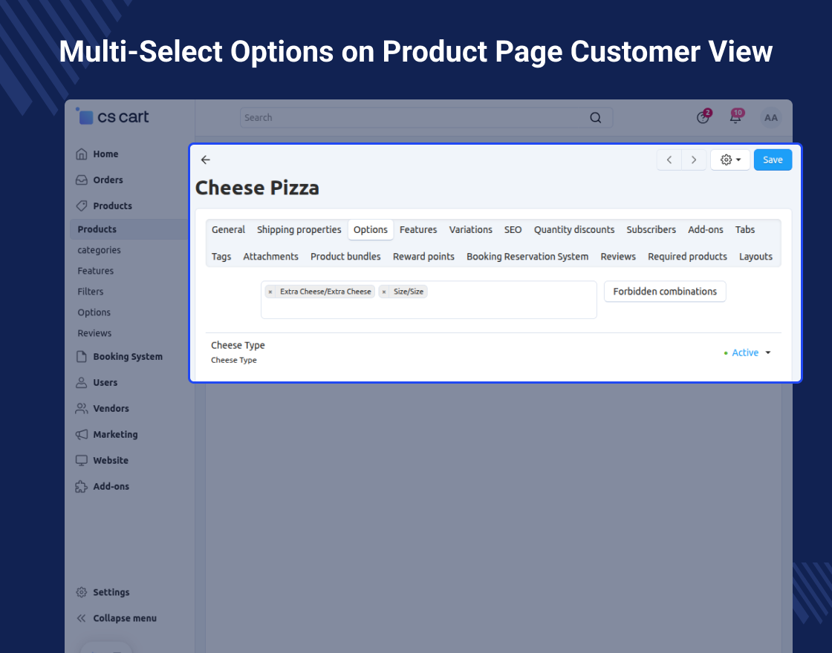This screenshot has height=653, width=832.
Task: Open the Required products tab
Action: (x=687, y=257)
